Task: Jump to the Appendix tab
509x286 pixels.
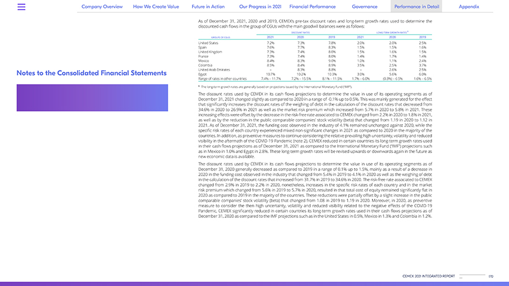Action: [469, 6]
